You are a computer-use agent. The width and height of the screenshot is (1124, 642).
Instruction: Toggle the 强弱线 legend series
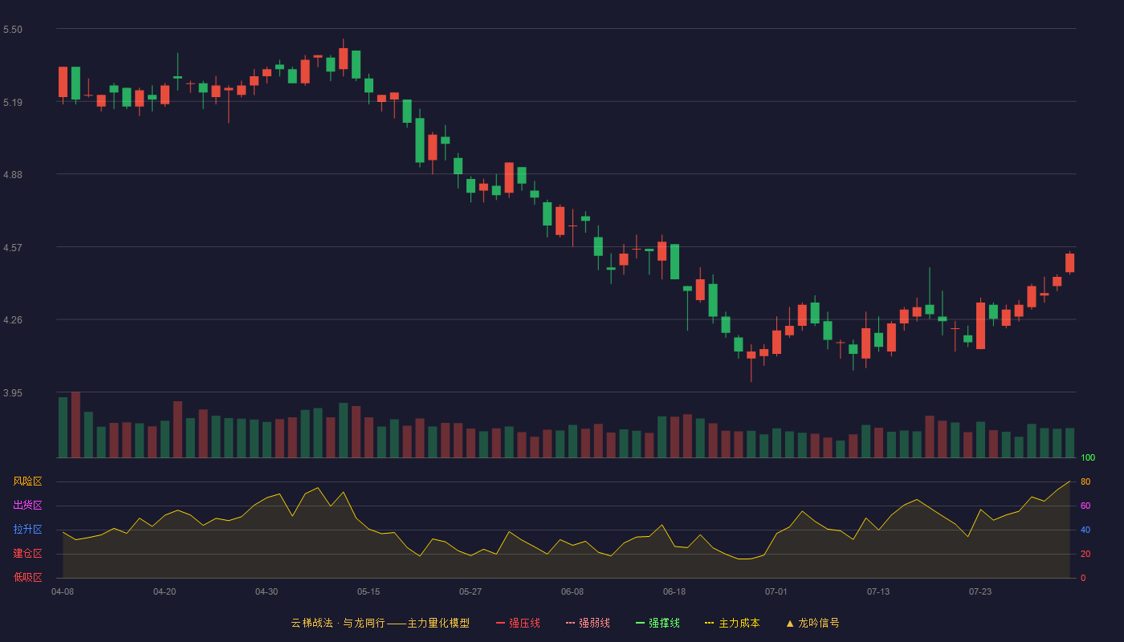point(588,623)
